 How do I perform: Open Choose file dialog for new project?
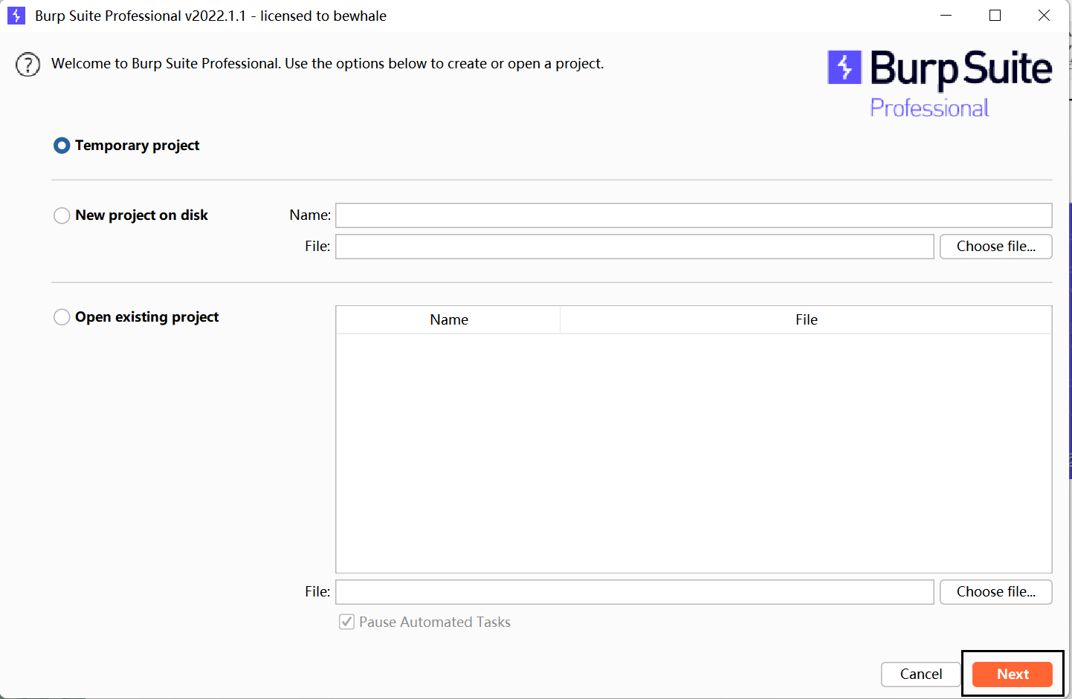995,246
